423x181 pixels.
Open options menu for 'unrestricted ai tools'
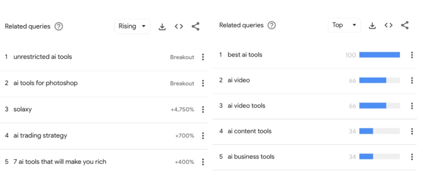tap(203, 57)
